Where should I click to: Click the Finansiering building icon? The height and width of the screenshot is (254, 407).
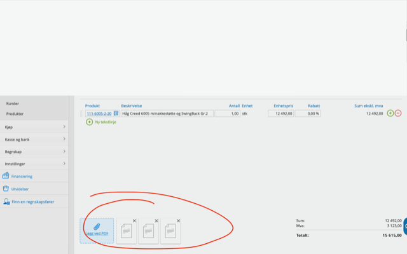[6, 175]
